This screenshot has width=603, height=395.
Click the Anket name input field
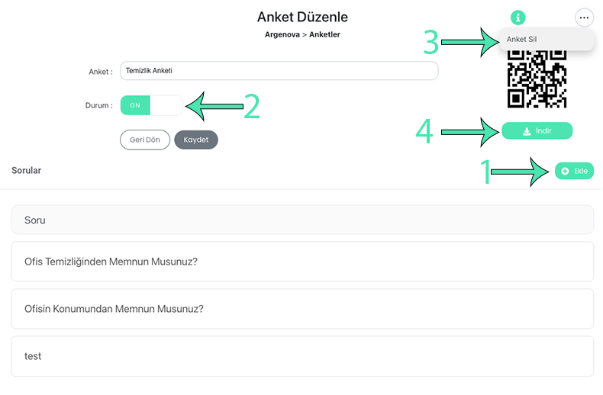pos(279,71)
